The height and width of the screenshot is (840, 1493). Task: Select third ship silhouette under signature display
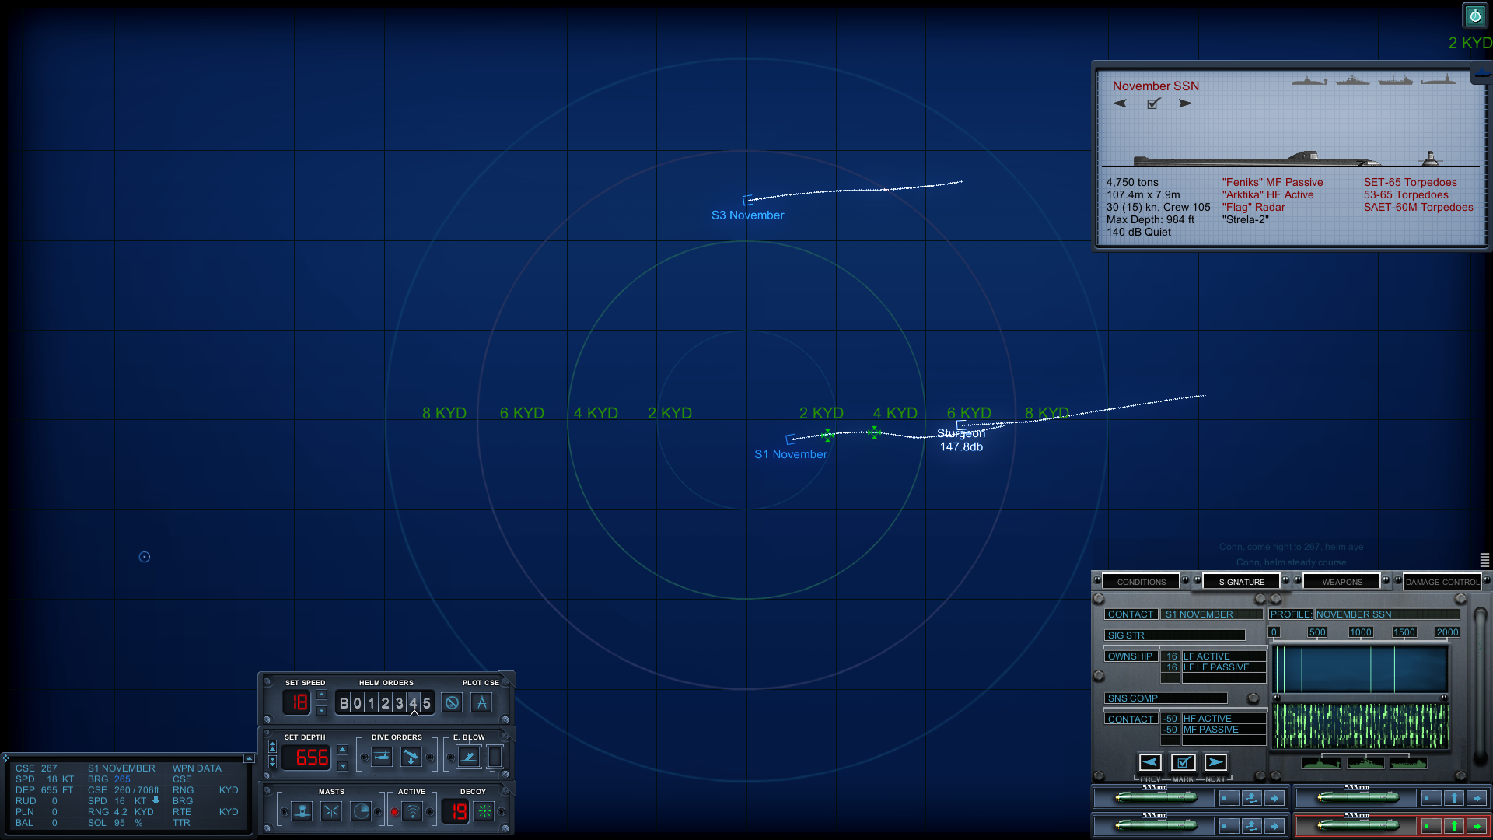pos(1409,763)
